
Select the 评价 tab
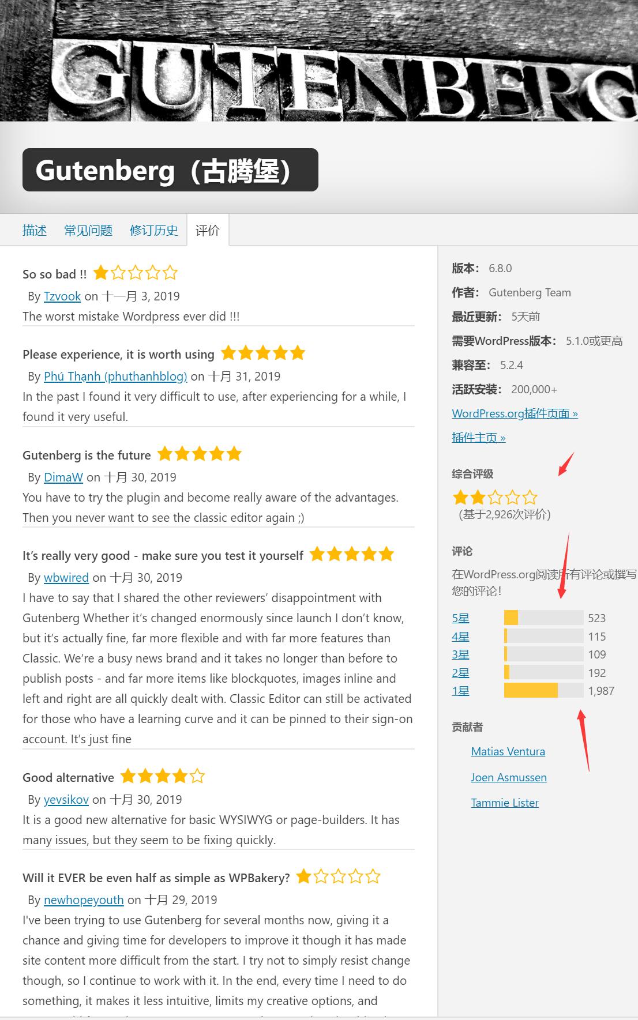coord(208,230)
